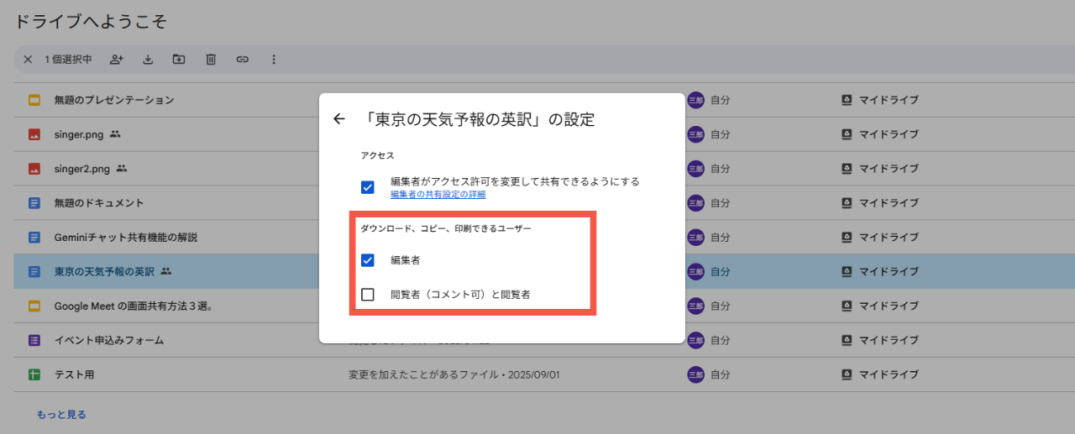1075x434 pixels.
Task: Click the copy link toolbar icon
Action: click(242, 60)
